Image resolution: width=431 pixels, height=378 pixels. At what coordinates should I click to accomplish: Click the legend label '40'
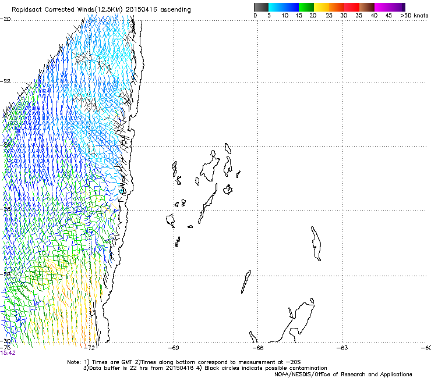tap(374, 16)
